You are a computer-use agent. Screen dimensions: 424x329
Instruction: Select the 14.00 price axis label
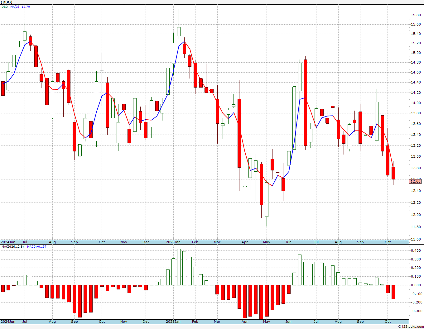tap(415, 103)
